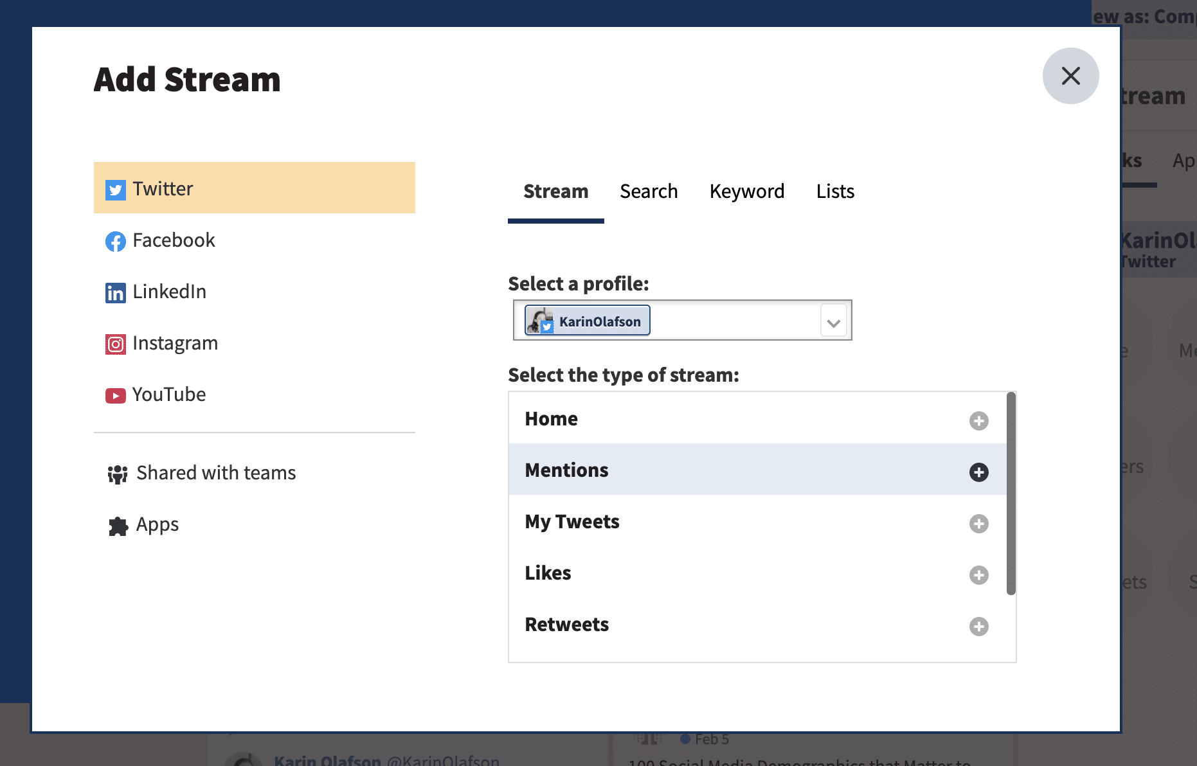The width and height of the screenshot is (1197, 766).
Task: Select the Retweets stream type text
Action: tap(567, 625)
